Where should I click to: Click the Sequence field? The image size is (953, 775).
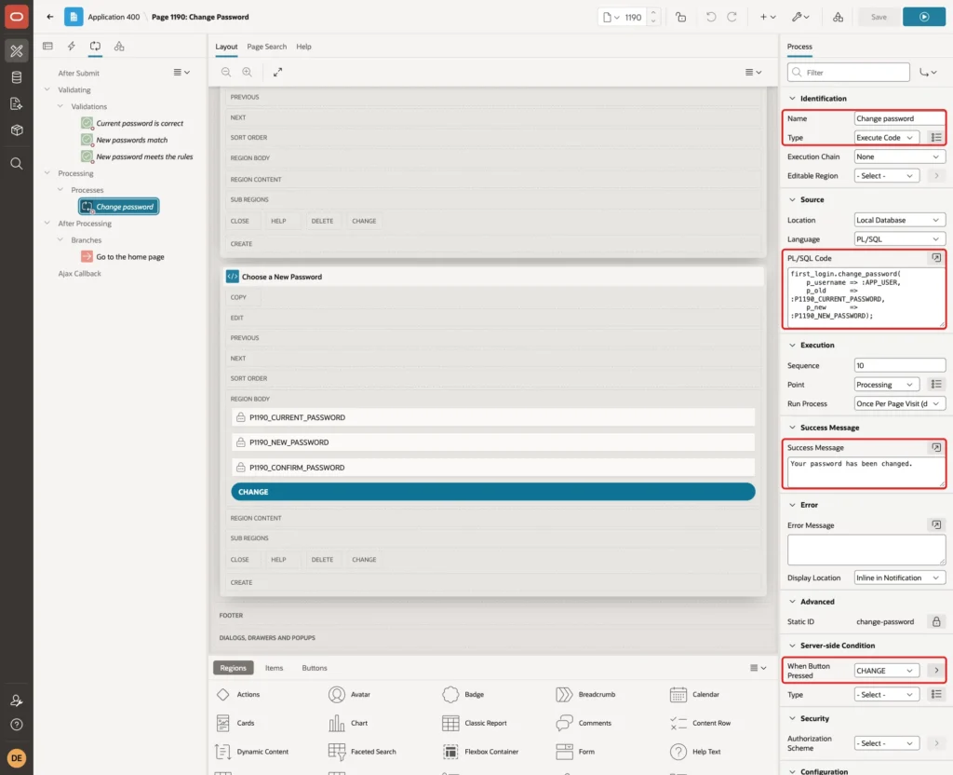coord(900,365)
